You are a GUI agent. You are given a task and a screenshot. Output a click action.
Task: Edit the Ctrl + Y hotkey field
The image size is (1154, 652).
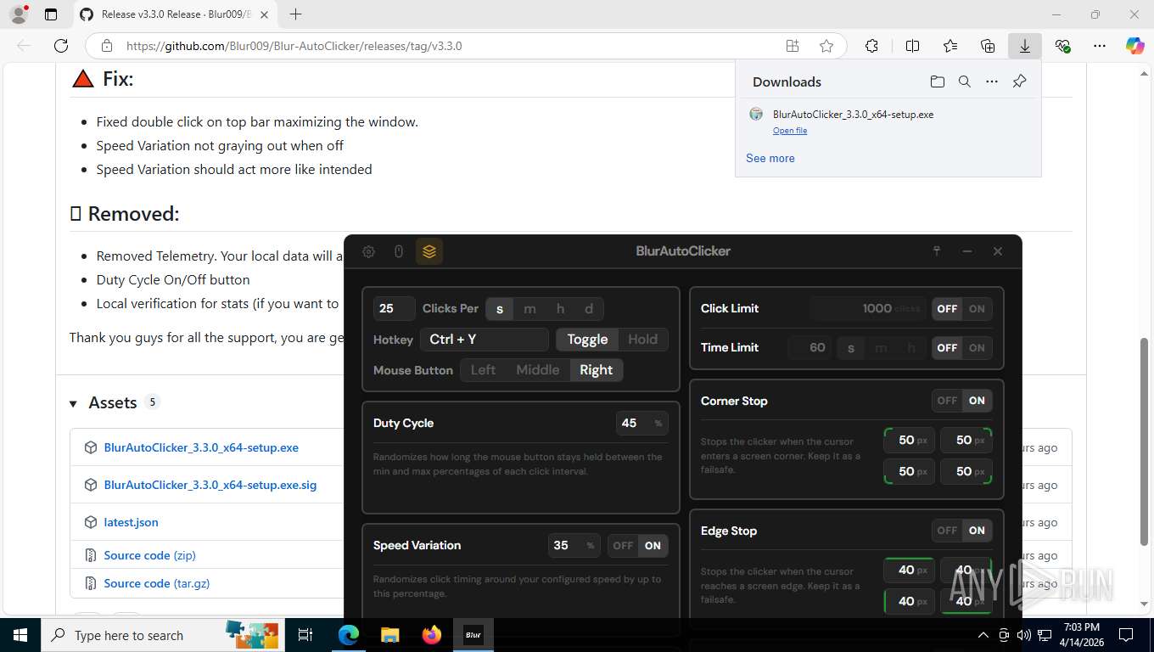[x=485, y=340]
